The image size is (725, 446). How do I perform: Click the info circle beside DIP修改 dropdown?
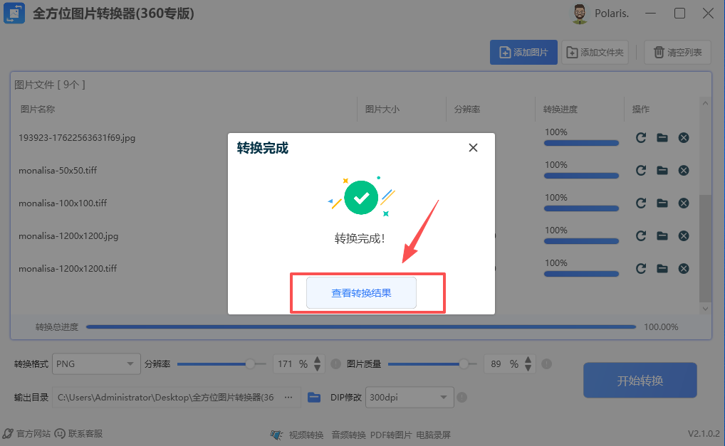click(x=464, y=398)
